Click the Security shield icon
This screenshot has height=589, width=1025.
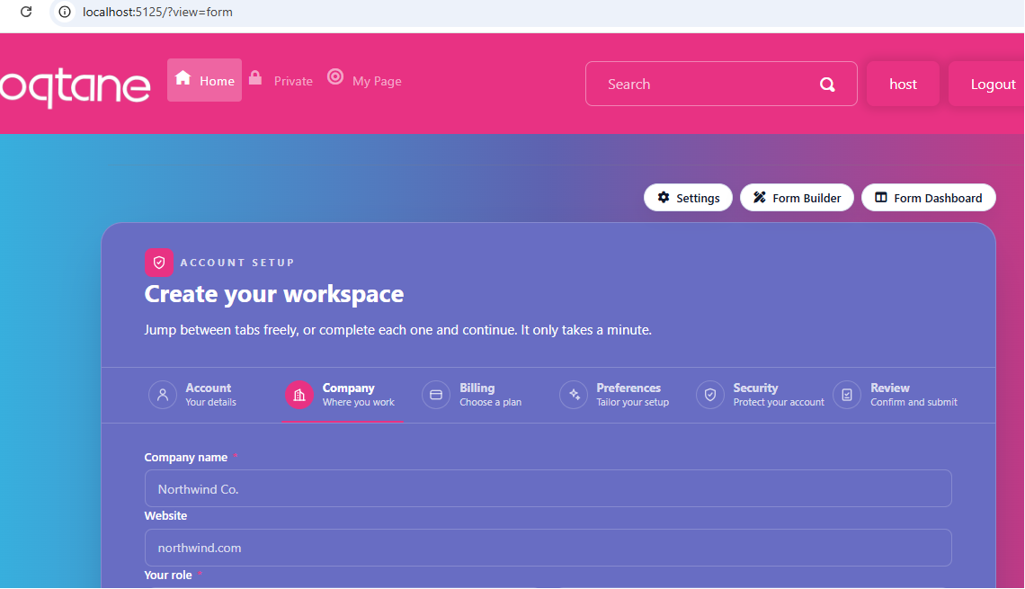coord(710,395)
